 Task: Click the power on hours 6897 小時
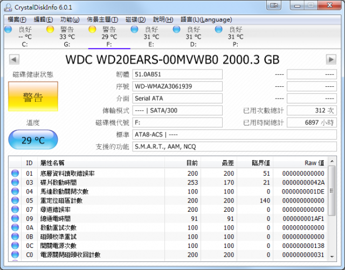click(x=312, y=122)
